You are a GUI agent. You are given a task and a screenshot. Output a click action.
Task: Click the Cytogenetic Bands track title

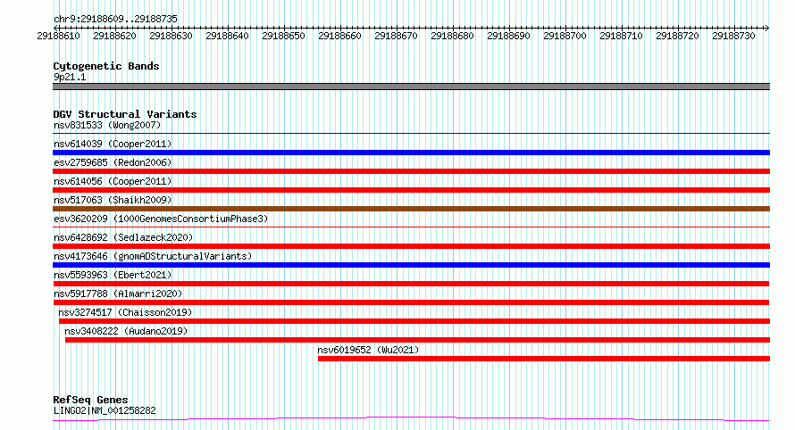pyautogui.click(x=106, y=66)
